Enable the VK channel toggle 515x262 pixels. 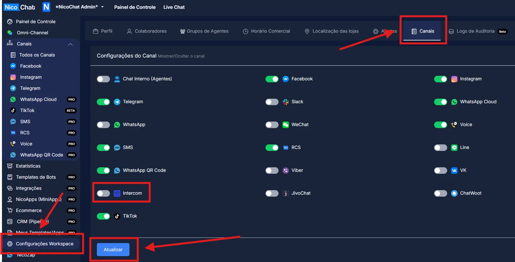click(441, 171)
